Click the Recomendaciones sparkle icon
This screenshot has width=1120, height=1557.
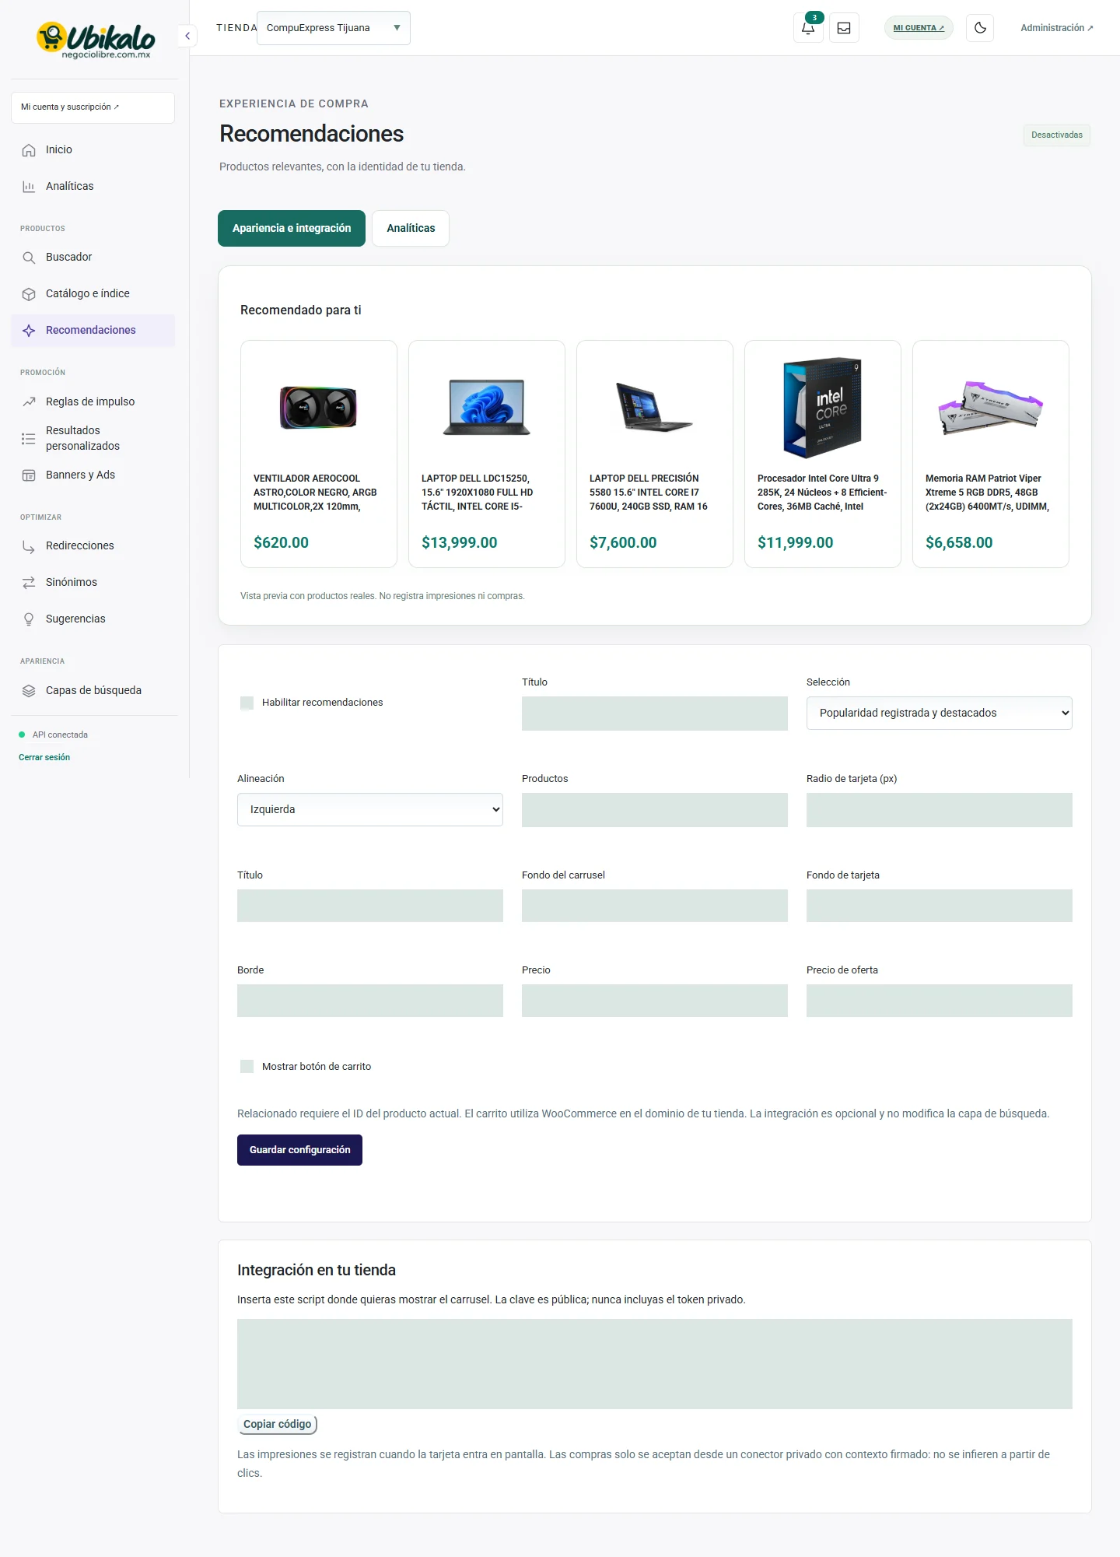pos(29,331)
